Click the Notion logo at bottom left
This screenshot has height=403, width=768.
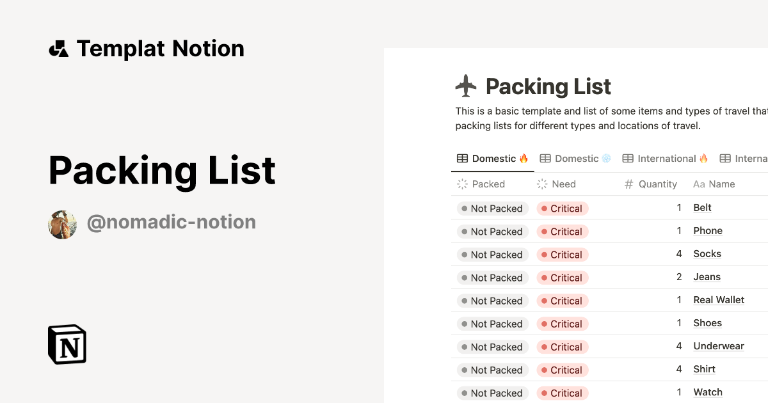coord(67,344)
